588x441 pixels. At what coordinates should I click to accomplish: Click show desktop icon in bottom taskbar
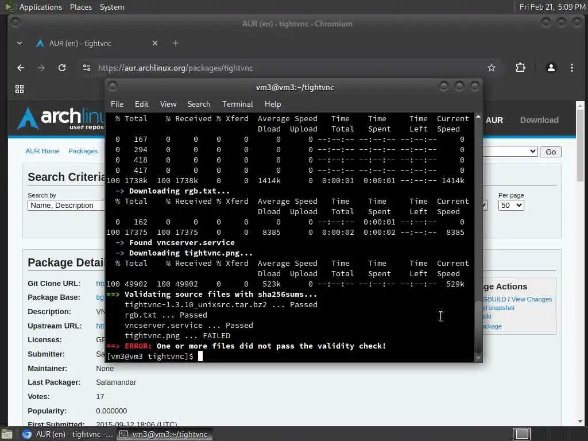coord(7,434)
